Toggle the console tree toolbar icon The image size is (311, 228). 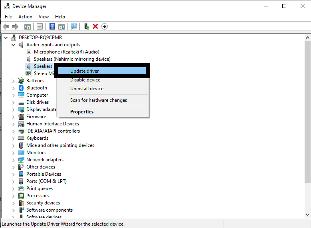[28, 26]
